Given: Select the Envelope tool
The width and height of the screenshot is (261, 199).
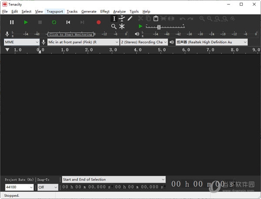Looking at the screenshot, I should pos(122,18).
